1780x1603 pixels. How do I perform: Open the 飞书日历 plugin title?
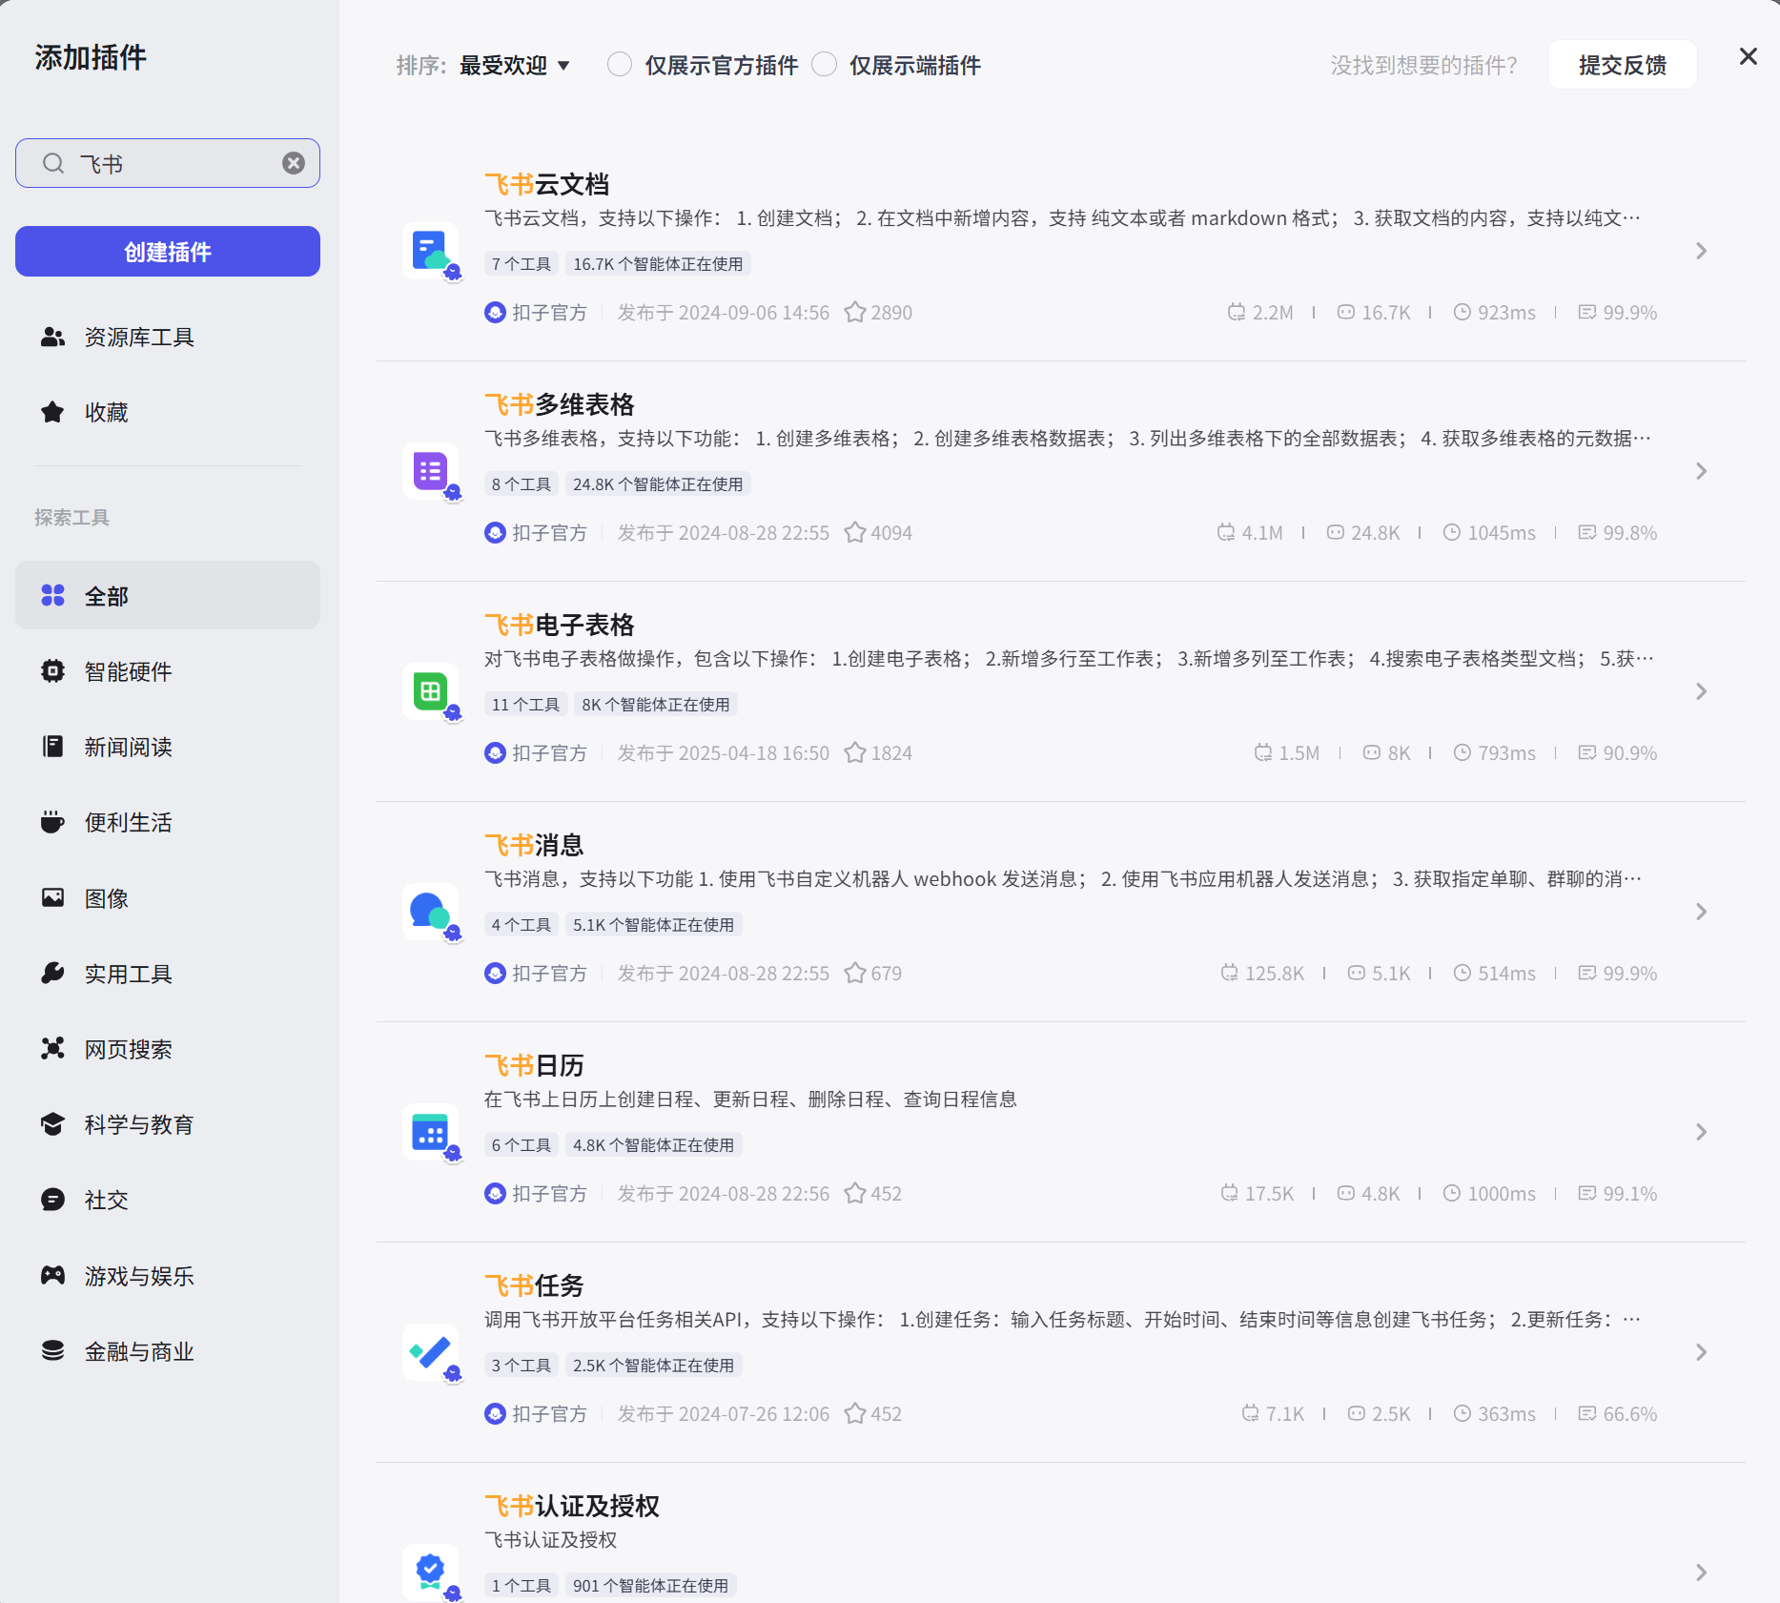coord(534,1065)
